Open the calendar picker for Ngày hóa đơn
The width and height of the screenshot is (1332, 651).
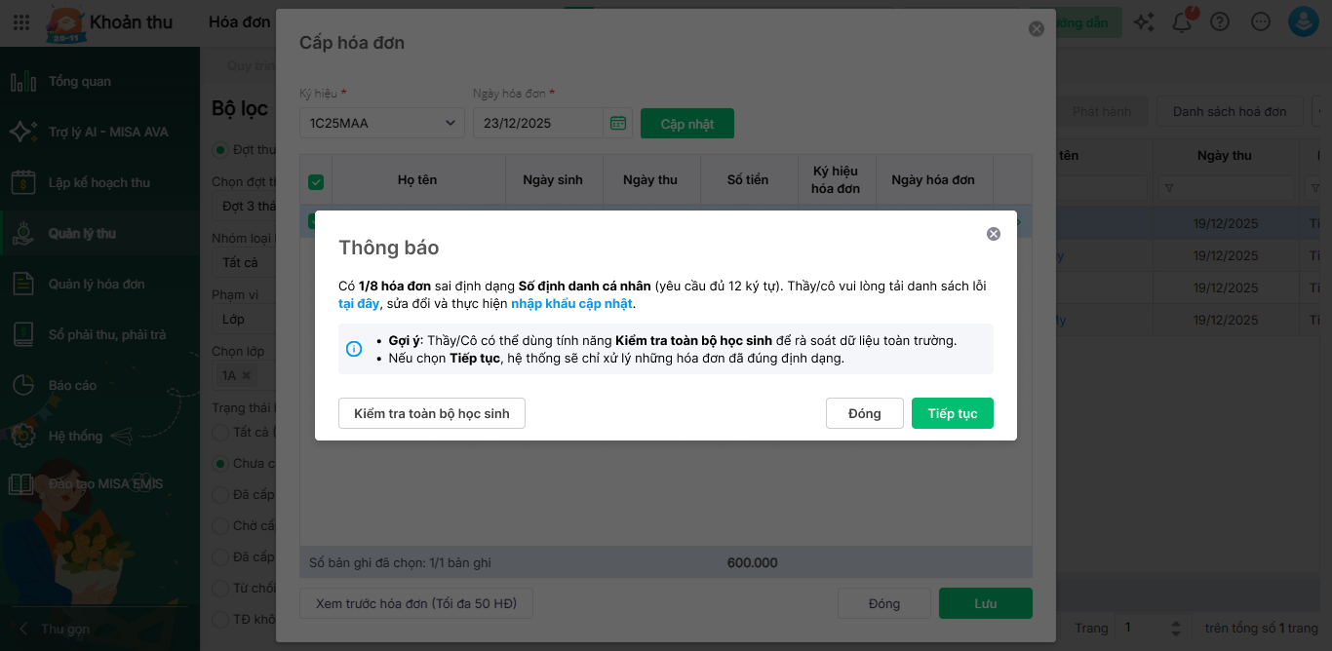point(617,123)
